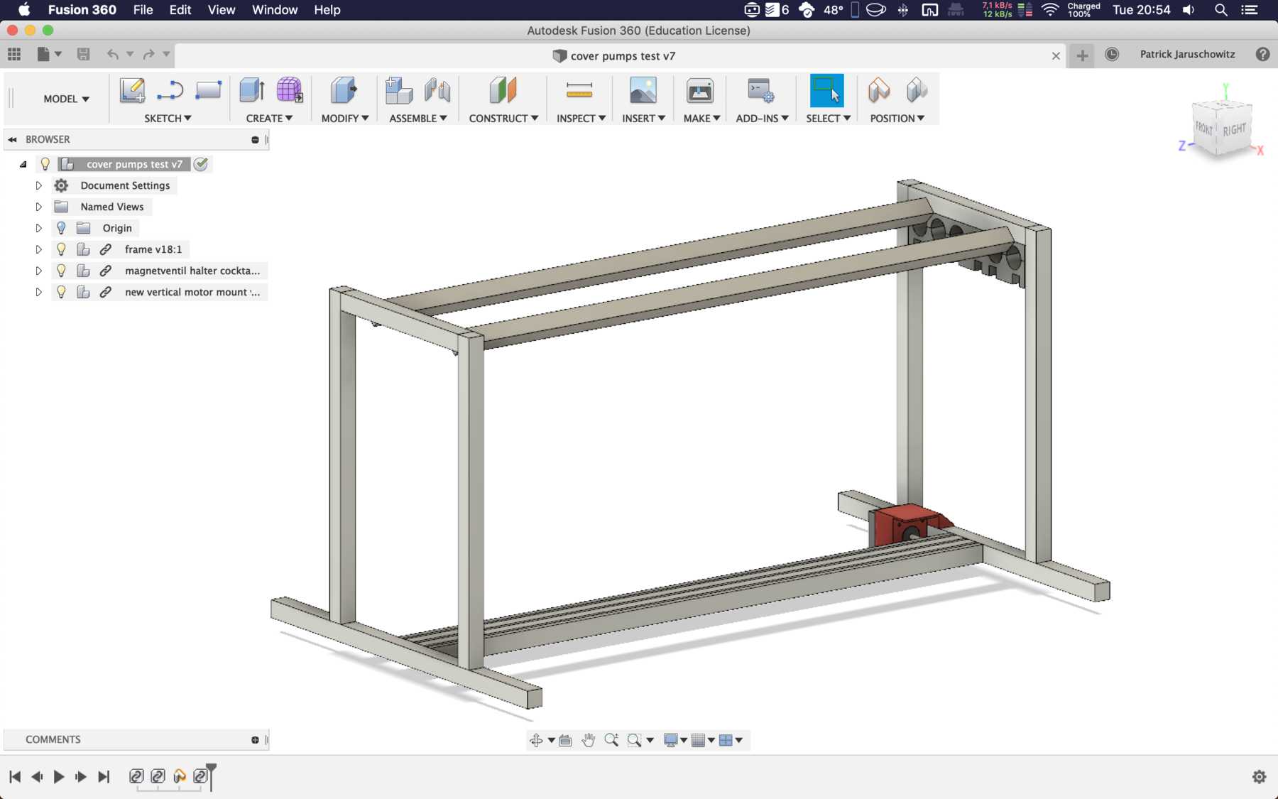Click the Create Sketch icon
This screenshot has width=1278, height=799.
click(132, 91)
